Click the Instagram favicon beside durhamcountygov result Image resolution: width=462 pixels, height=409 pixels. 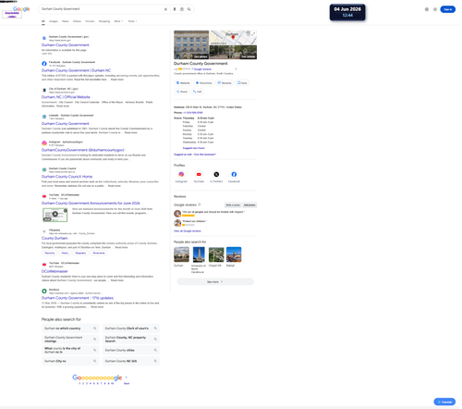coord(44,143)
